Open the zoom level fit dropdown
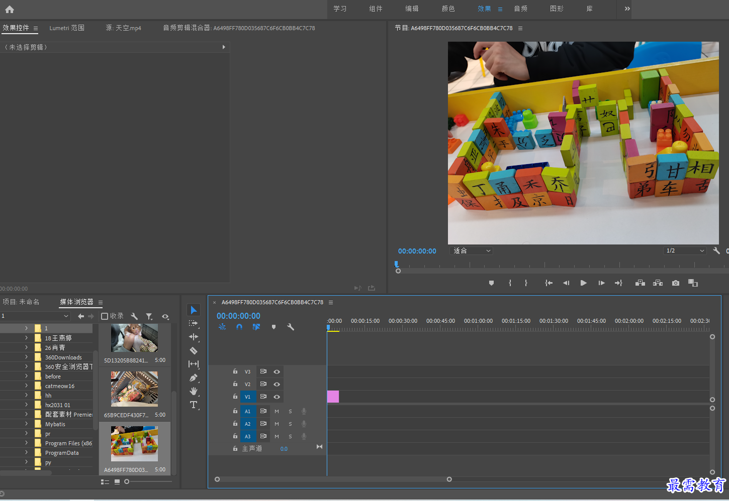Image resolution: width=729 pixels, height=501 pixels. pos(472,250)
